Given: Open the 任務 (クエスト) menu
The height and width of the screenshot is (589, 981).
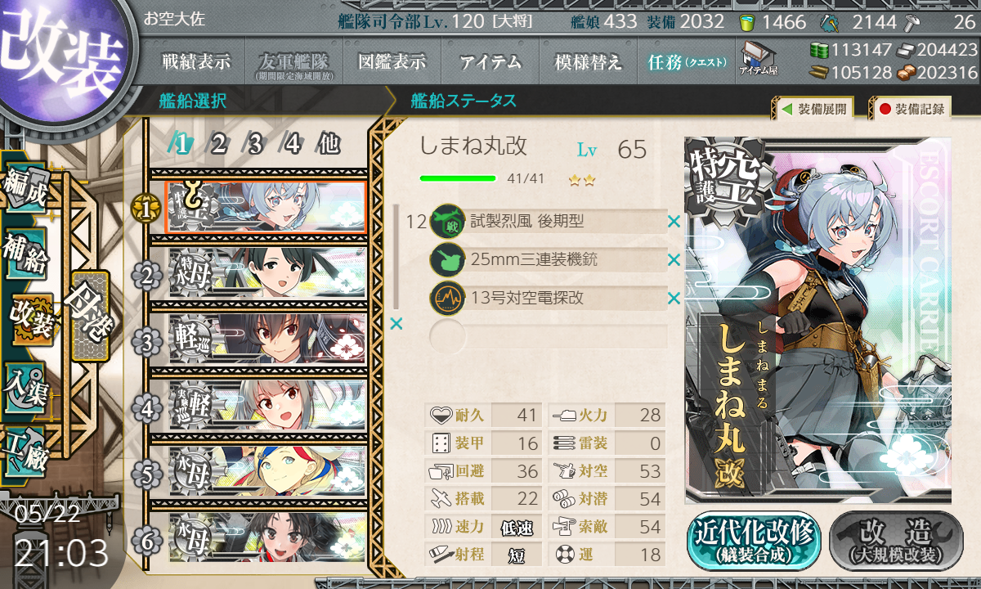Looking at the screenshot, I should pos(687,61).
